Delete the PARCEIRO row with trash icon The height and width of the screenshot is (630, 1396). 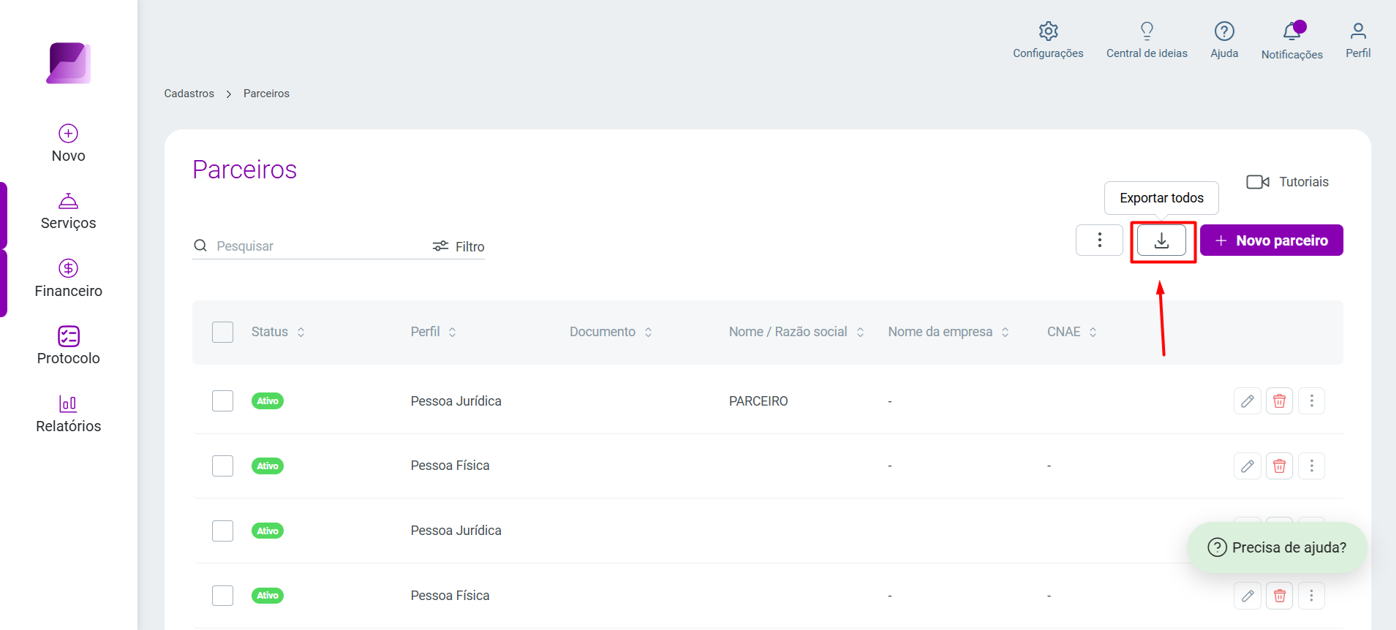point(1280,401)
